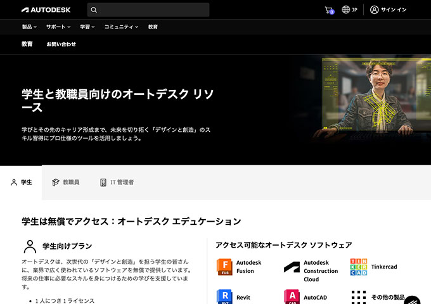Click the building icon on IT 管理者 tab
This screenshot has height=304, width=431.
103,182
